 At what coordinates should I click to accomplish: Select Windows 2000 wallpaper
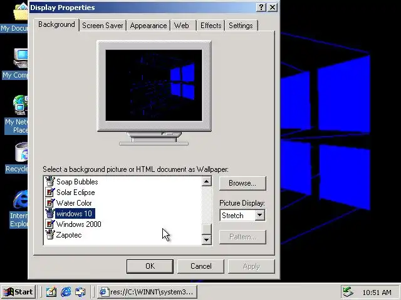[x=78, y=224]
